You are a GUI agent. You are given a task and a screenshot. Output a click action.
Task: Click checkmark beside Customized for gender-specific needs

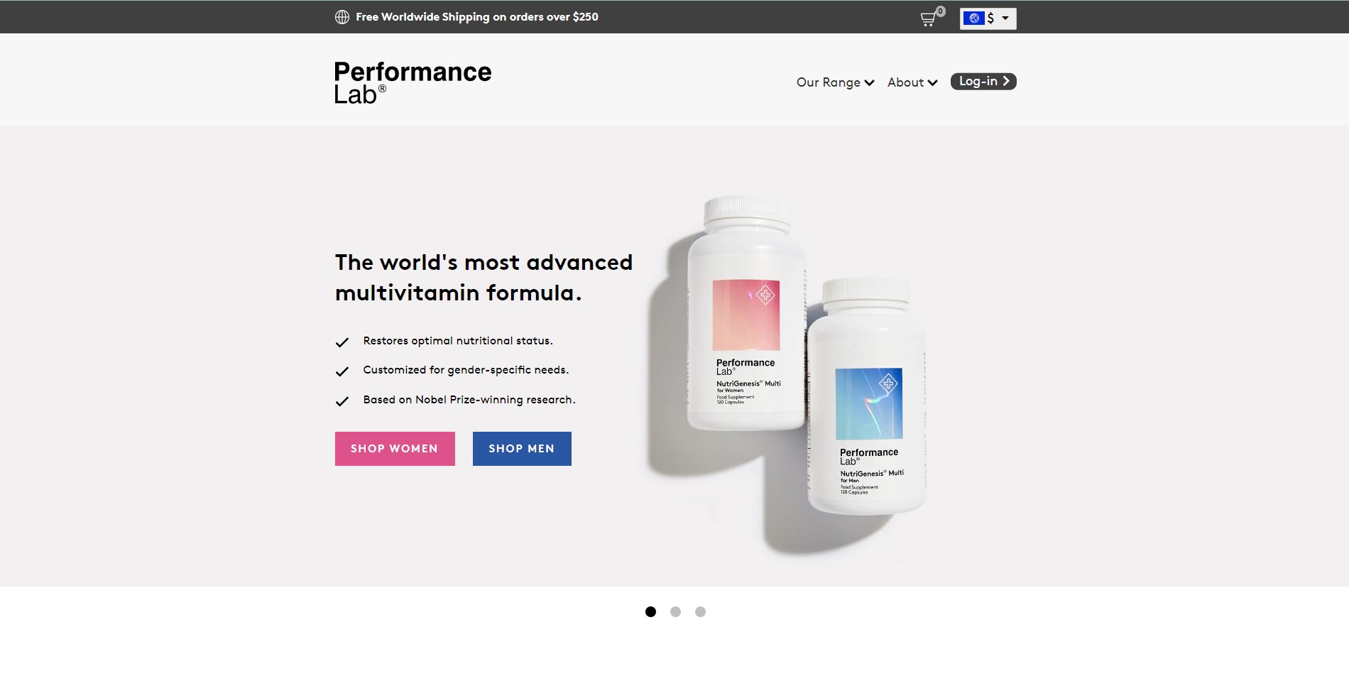[342, 371]
